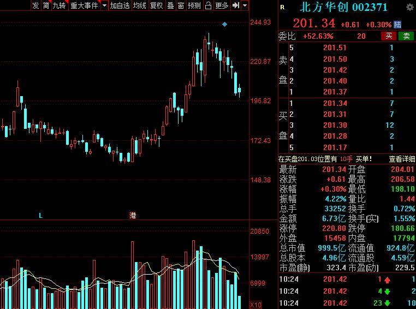Click the 叠 overlay button
The width and height of the screenshot is (416, 309).
170,5
